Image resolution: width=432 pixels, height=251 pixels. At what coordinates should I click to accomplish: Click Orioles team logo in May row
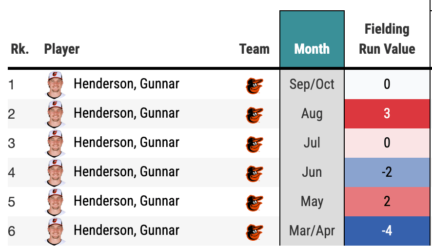click(254, 203)
